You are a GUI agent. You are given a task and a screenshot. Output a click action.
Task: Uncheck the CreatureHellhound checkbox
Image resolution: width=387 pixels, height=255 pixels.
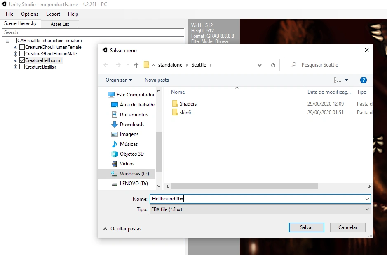[x=22, y=60]
